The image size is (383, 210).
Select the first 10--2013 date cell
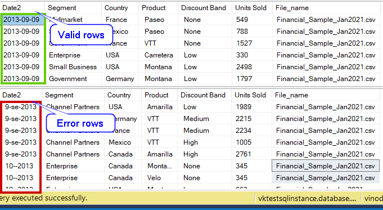pos(20,166)
